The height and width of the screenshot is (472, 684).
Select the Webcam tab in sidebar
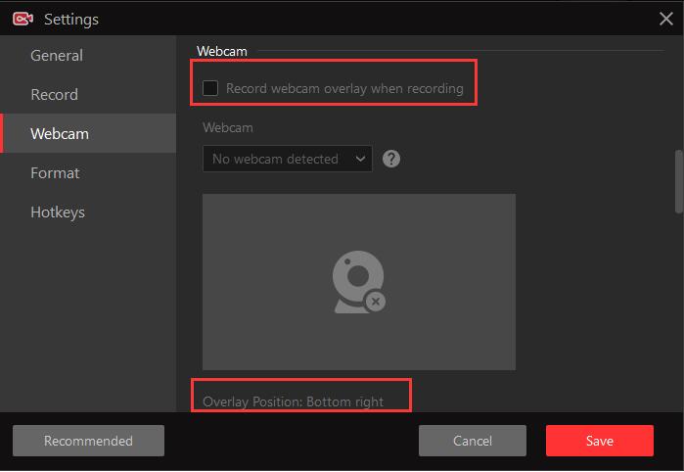click(x=60, y=134)
